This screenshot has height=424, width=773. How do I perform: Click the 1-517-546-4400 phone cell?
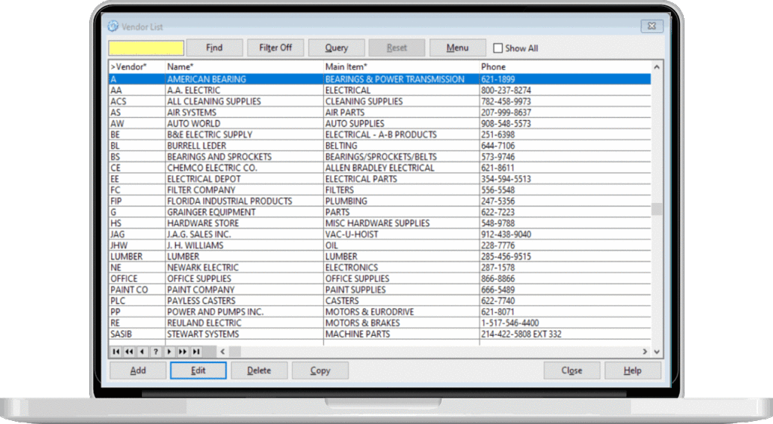tap(565, 323)
